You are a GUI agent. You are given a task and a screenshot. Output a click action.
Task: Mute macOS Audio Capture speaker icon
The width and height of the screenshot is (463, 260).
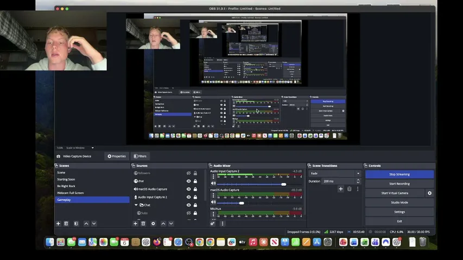click(x=213, y=202)
